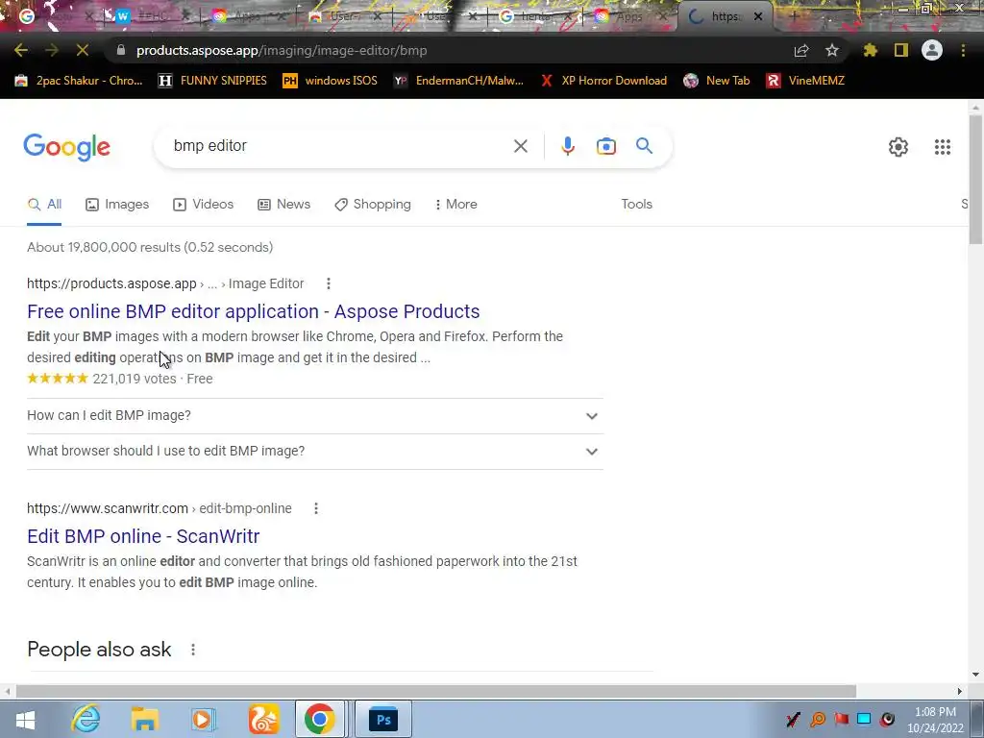Open the 'windows ISOS' bookmark
The image size is (984, 738).
(331, 81)
